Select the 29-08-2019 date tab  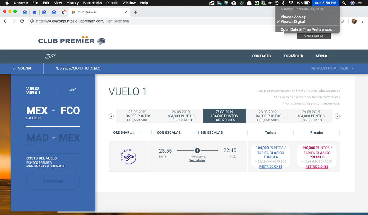(311, 116)
